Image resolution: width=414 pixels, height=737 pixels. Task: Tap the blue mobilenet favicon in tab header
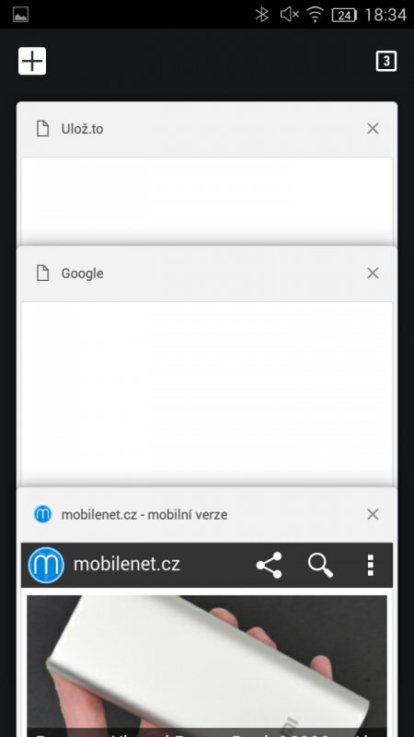(x=42, y=514)
